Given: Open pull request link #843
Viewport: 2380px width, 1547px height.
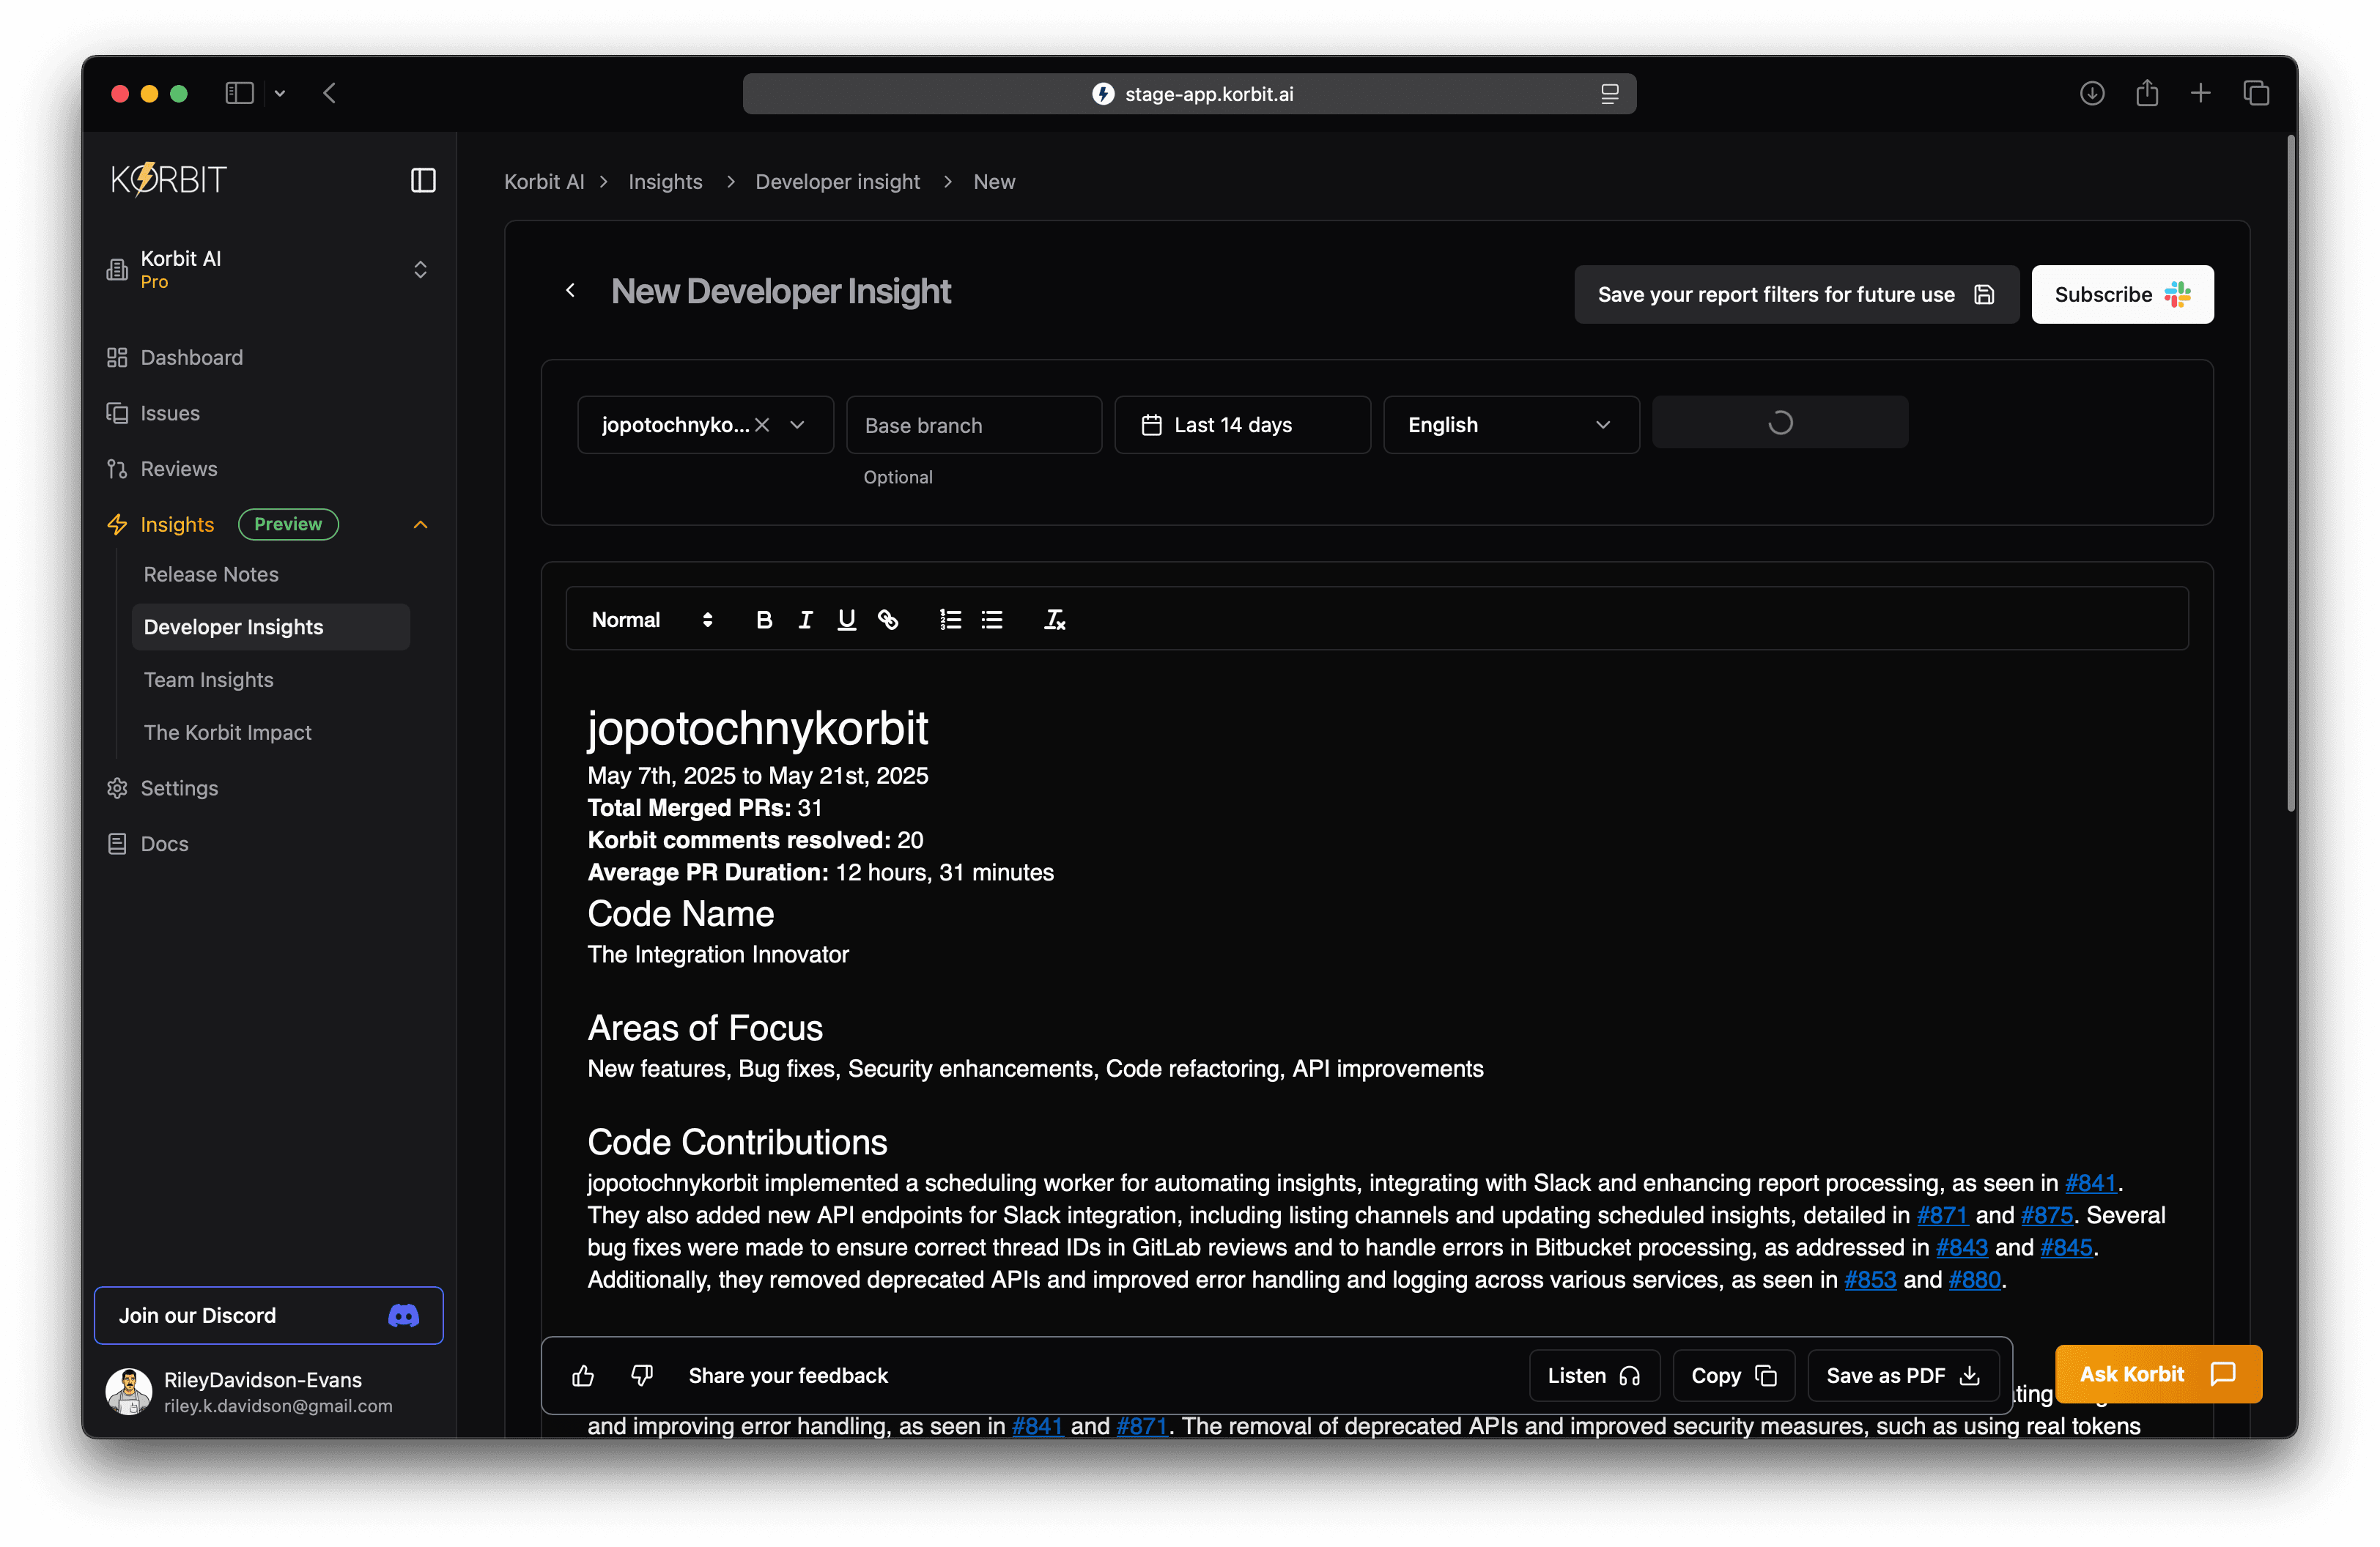Looking at the screenshot, I should point(1962,1247).
